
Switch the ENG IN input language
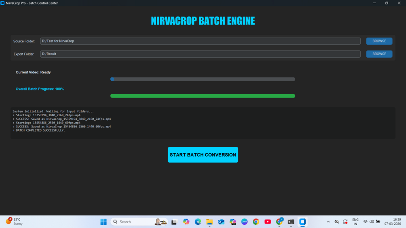point(356,222)
